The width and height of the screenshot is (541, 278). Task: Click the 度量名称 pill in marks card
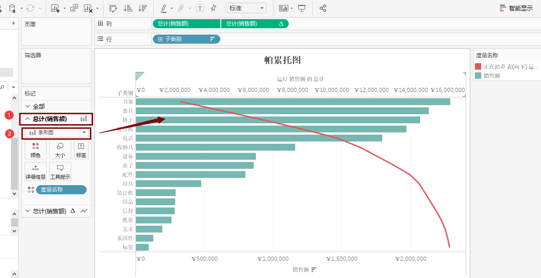pos(62,190)
